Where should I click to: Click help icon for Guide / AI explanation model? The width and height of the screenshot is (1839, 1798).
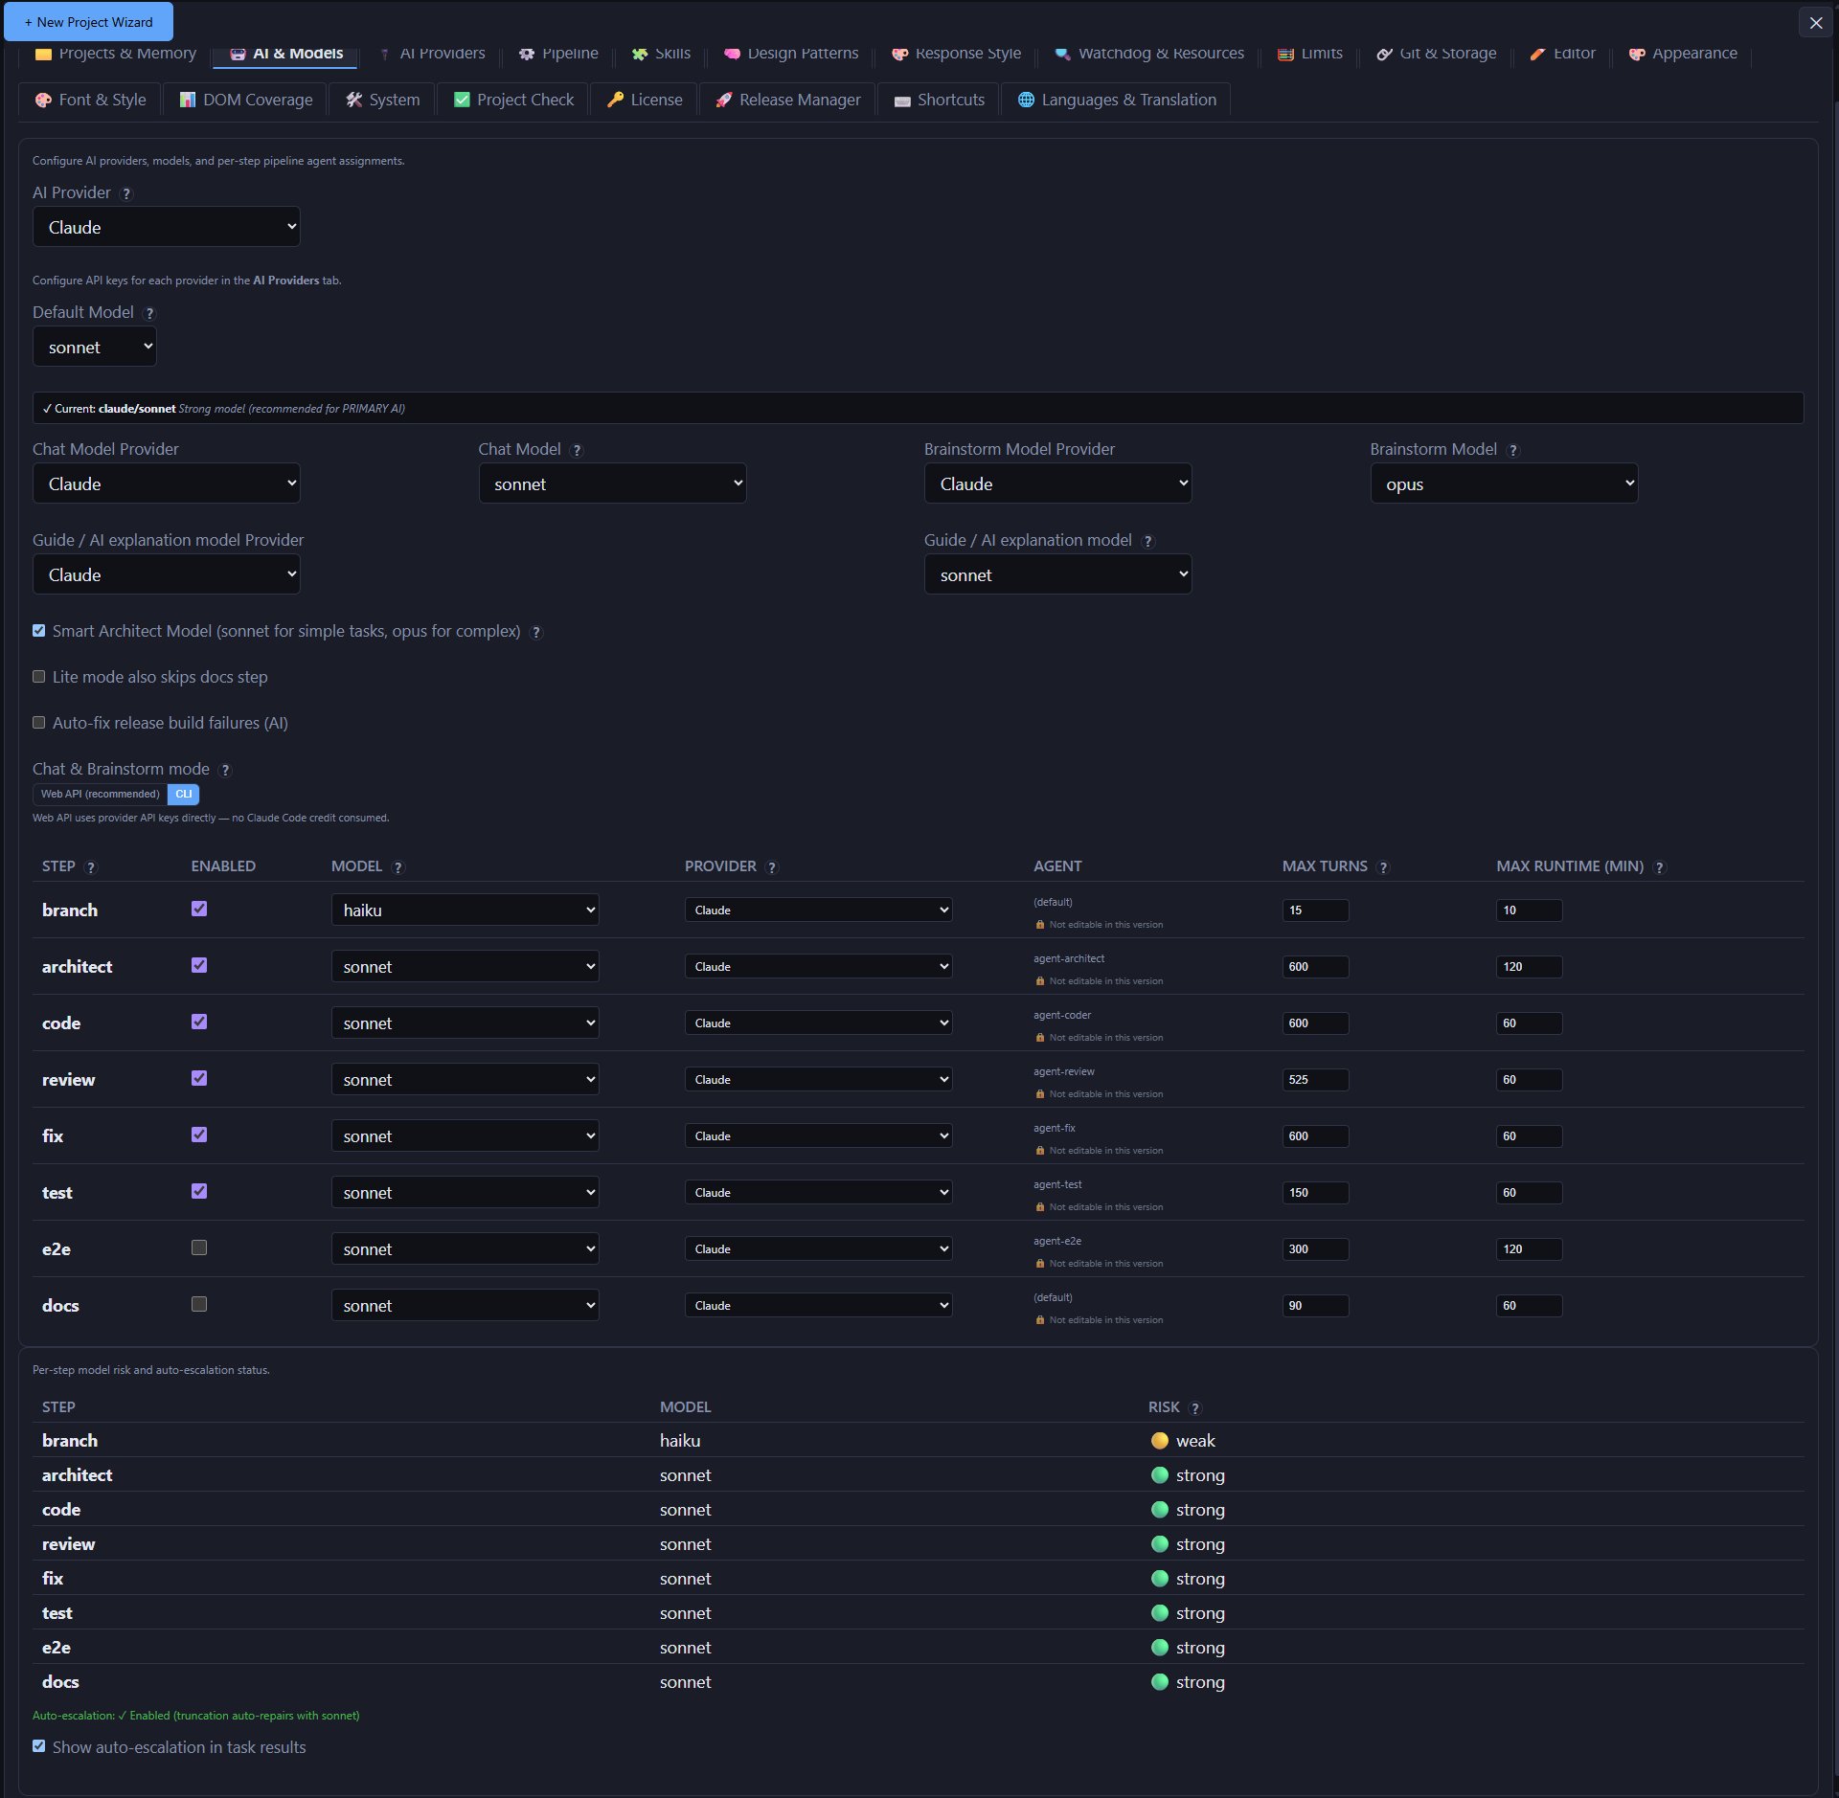1147,541
